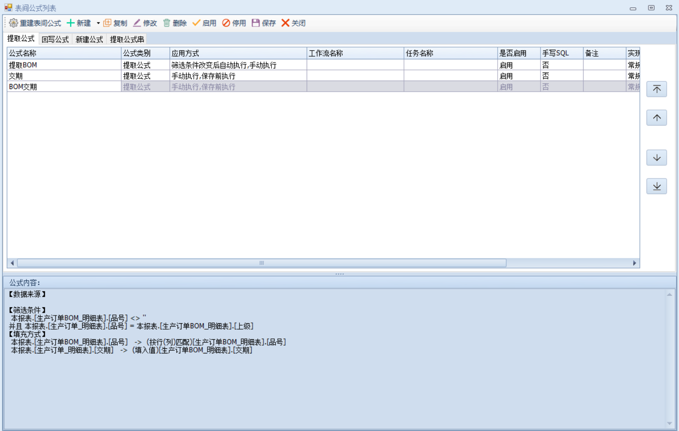This screenshot has width=679, height=431.
Task: Move selected formula up one row
Action: click(x=657, y=118)
